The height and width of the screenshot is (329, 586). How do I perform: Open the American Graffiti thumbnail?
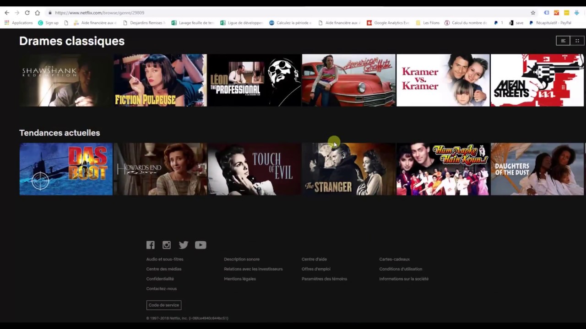(x=349, y=80)
